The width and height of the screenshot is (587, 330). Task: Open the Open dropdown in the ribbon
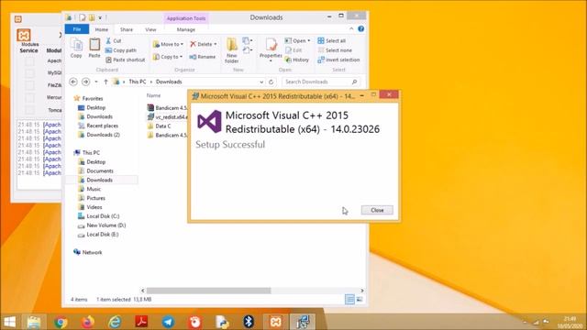pyautogui.click(x=297, y=40)
